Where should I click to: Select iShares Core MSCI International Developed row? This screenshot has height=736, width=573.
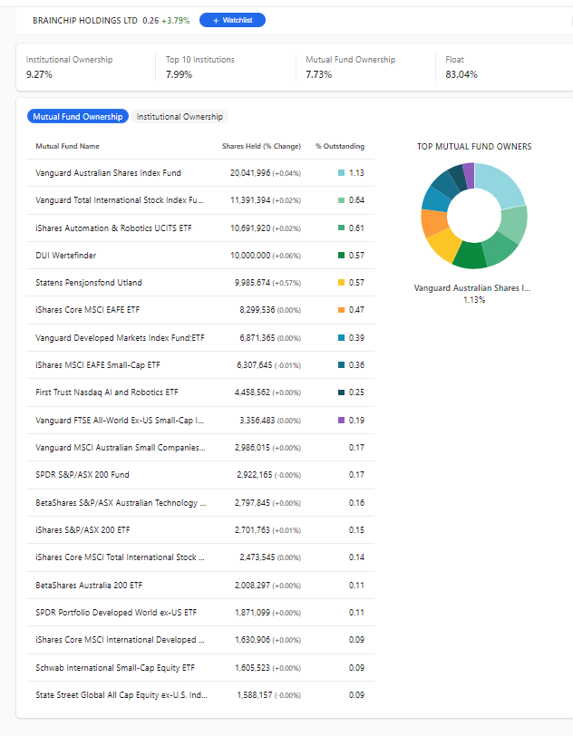pos(200,640)
